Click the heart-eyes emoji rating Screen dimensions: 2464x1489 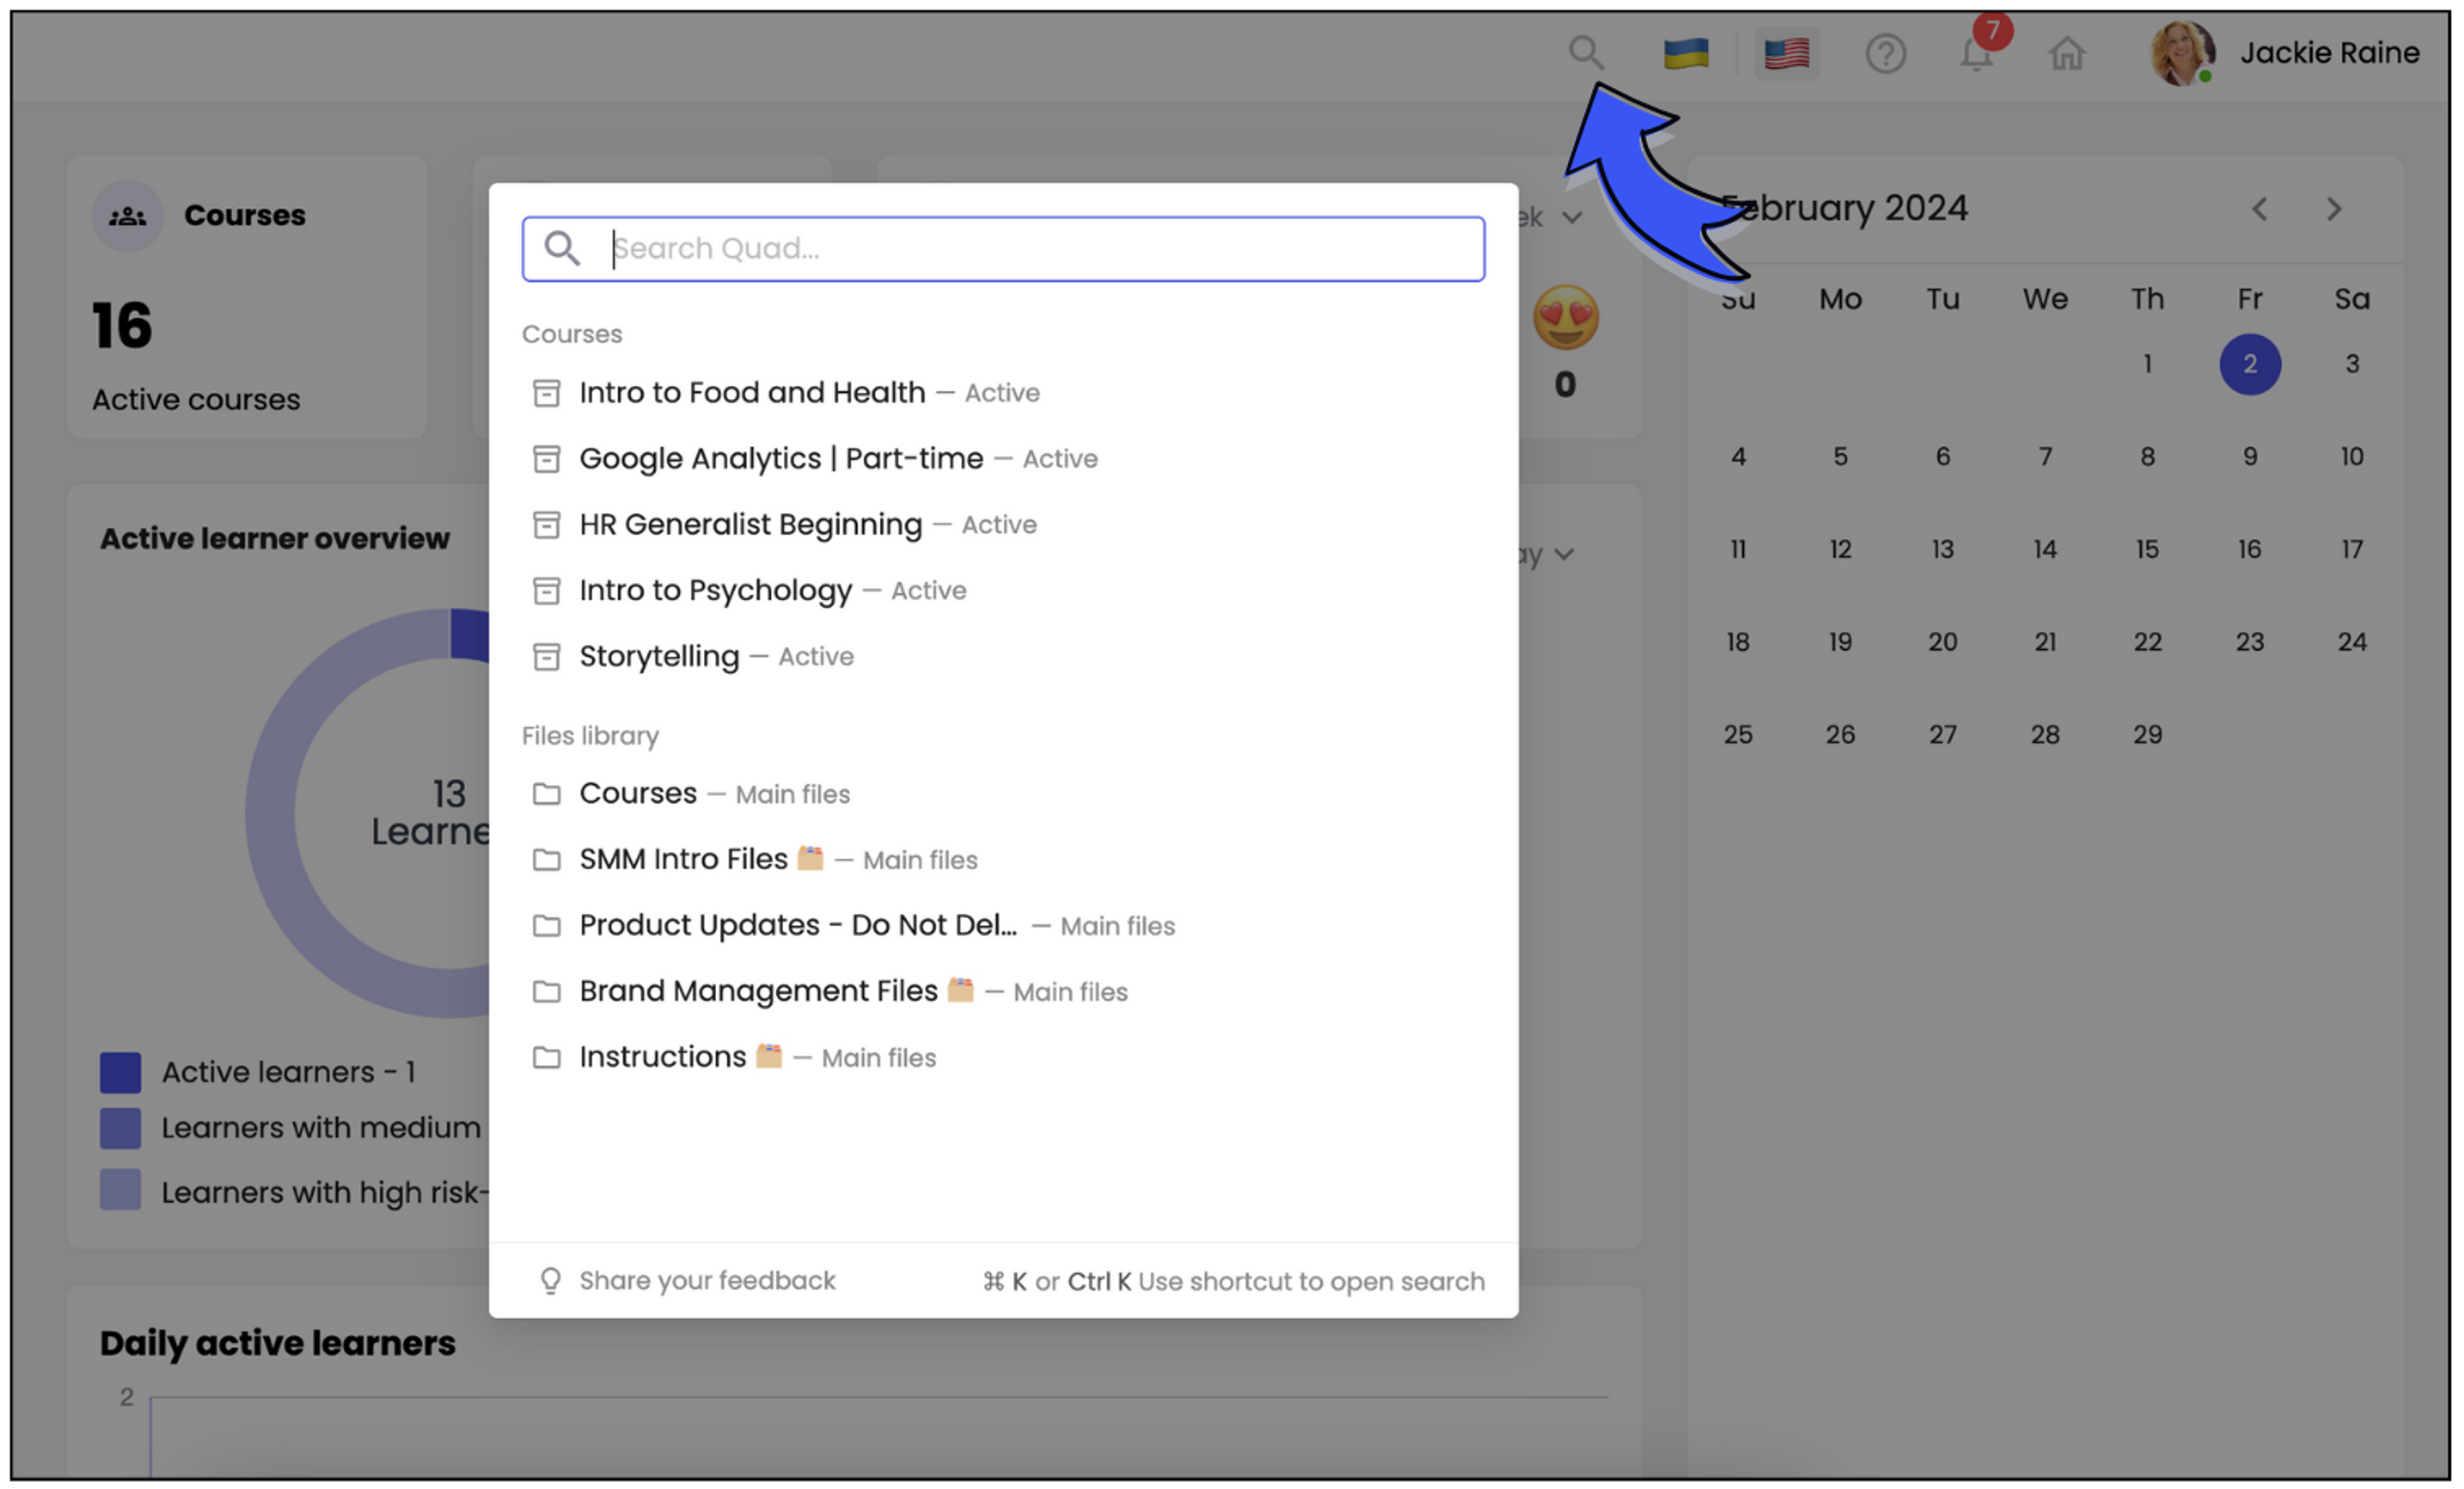tap(1566, 318)
